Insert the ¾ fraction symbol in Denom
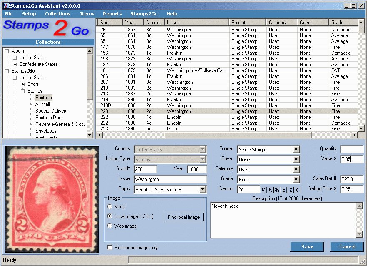This screenshot has height=266, width=367. [277, 190]
